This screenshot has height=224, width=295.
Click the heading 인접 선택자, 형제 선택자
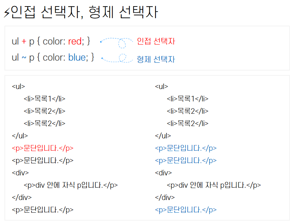(84, 12)
